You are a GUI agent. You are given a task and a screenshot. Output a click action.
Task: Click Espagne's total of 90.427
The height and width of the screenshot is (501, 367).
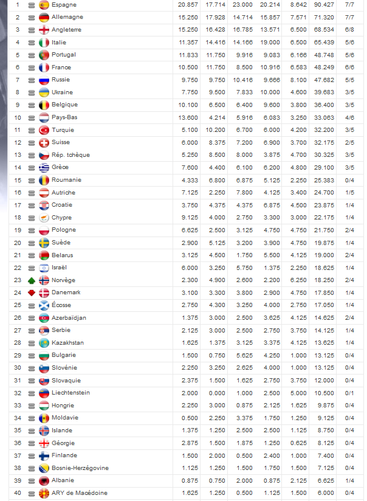point(323,5)
